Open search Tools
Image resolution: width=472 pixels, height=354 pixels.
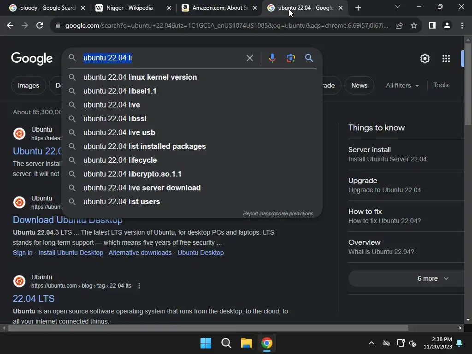(x=441, y=85)
